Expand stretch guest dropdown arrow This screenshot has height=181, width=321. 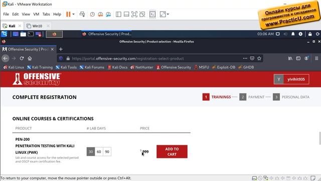pyautogui.click(x=168, y=14)
